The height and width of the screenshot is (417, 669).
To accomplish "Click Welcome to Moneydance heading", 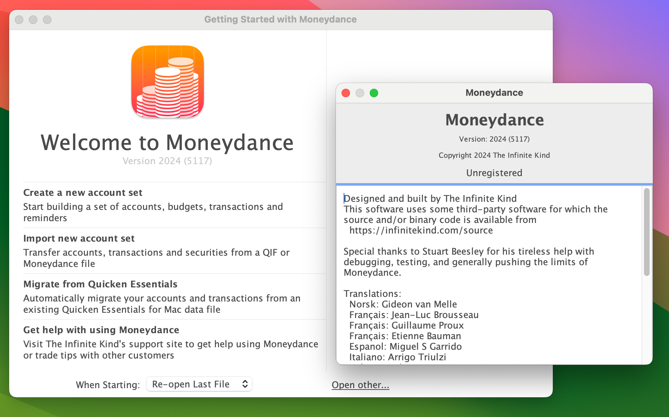I will click(167, 143).
